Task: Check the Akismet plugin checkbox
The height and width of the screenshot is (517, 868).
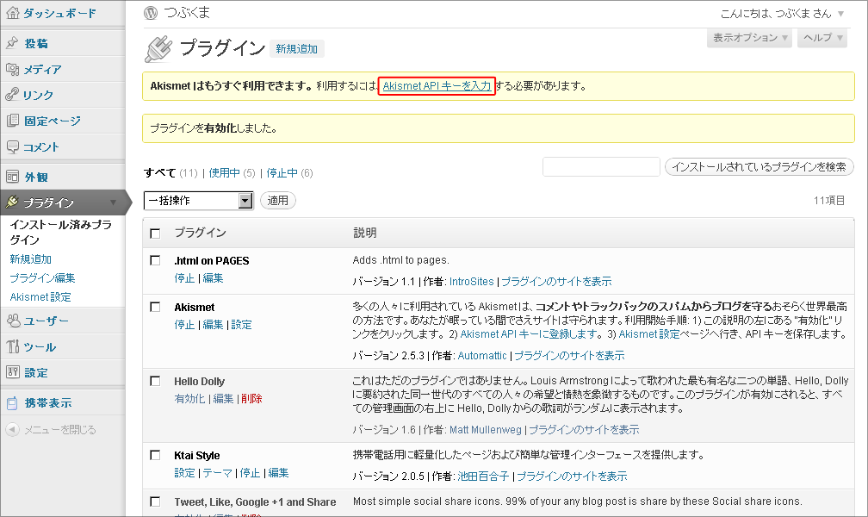Action: click(155, 307)
